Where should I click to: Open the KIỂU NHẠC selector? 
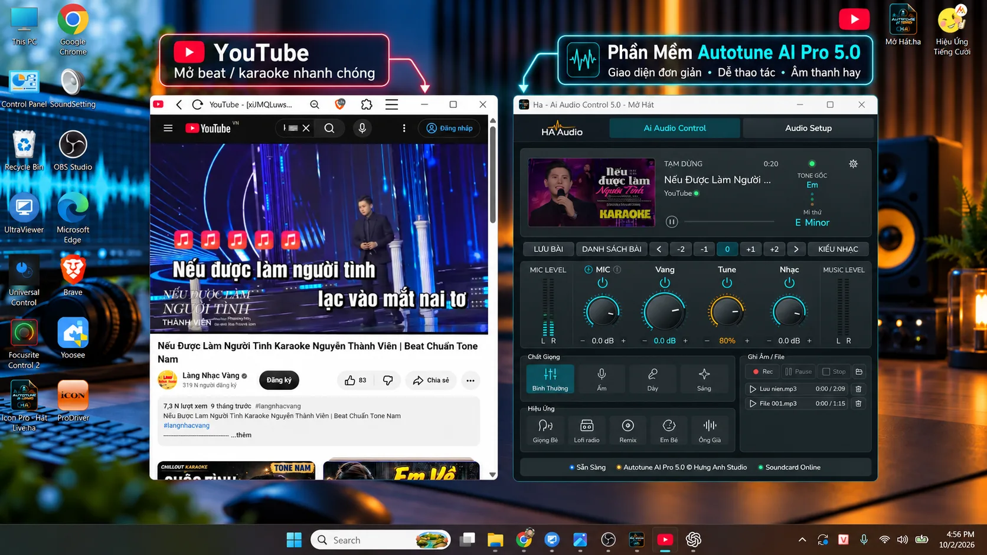point(838,249)
